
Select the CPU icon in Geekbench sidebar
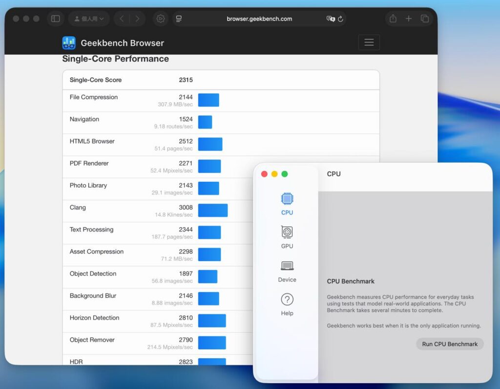click(287, 199)
